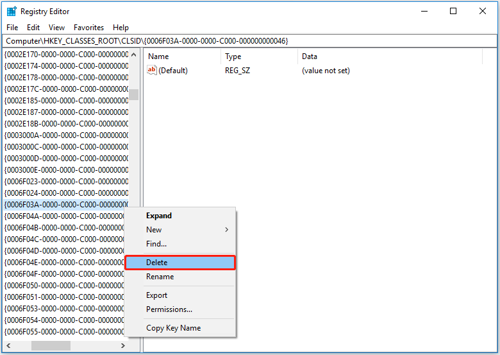The image size is (500, 355).
Task: Select key {0006F024-0000-0000-C000 in tree
Action: point(66,193)
